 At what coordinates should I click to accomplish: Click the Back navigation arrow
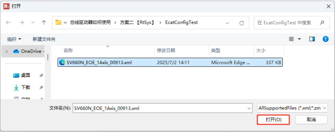click(8, 23)
